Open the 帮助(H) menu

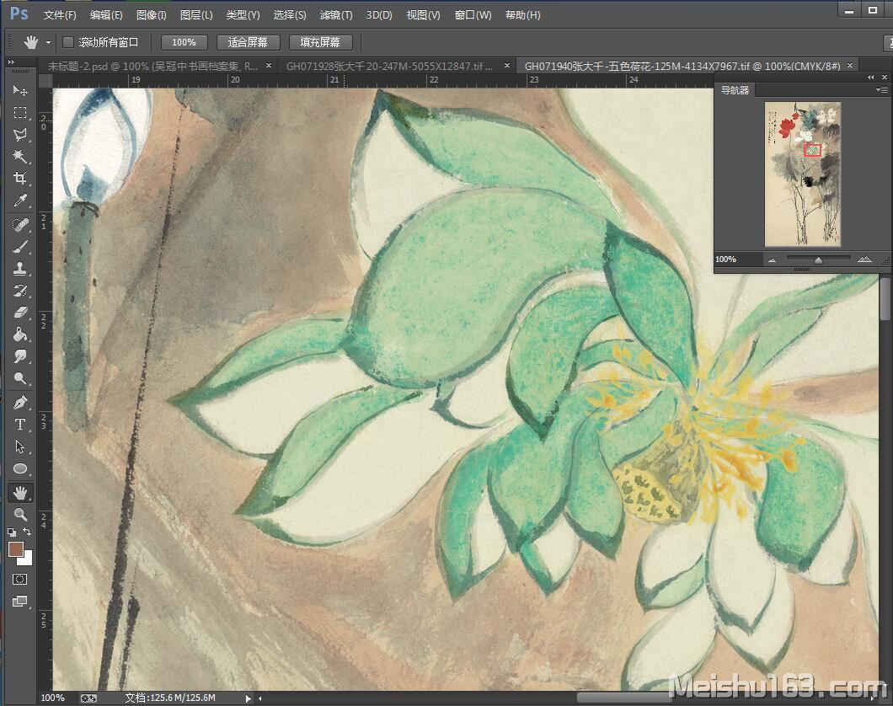(x=523, y=15)
